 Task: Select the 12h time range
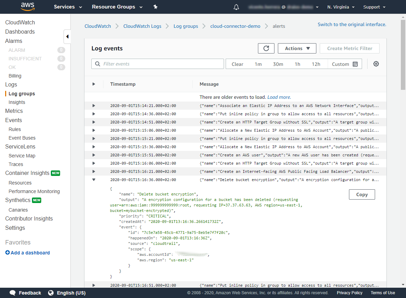click(316, 64)
